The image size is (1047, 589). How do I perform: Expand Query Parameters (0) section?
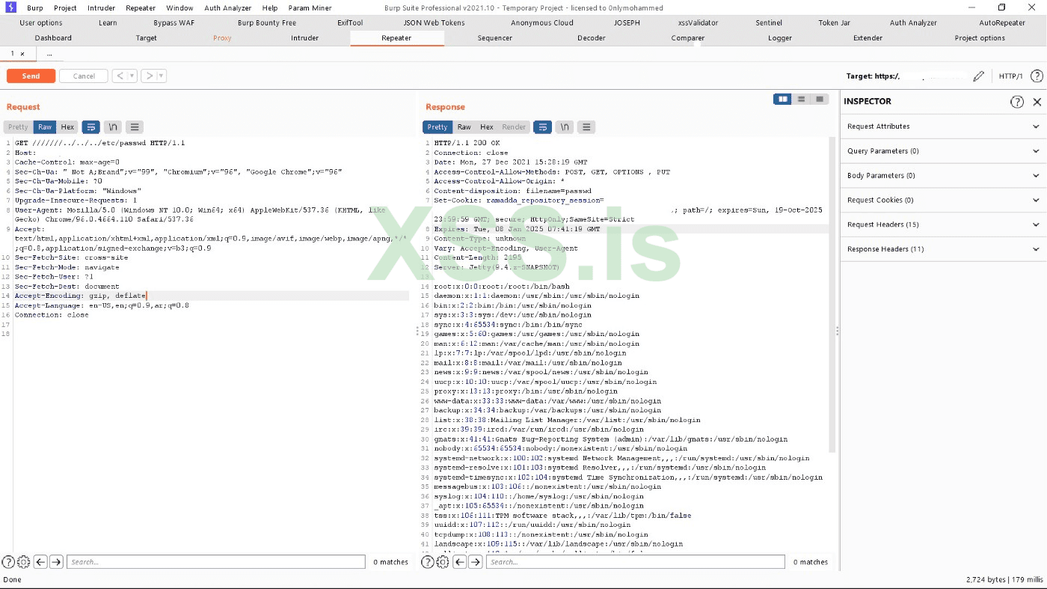click(943, 151)
